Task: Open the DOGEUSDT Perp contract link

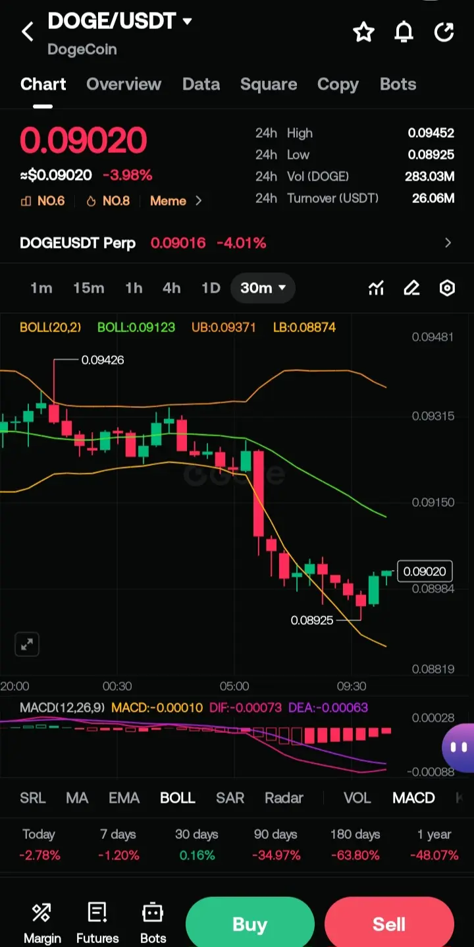Action: click(78, 243)
